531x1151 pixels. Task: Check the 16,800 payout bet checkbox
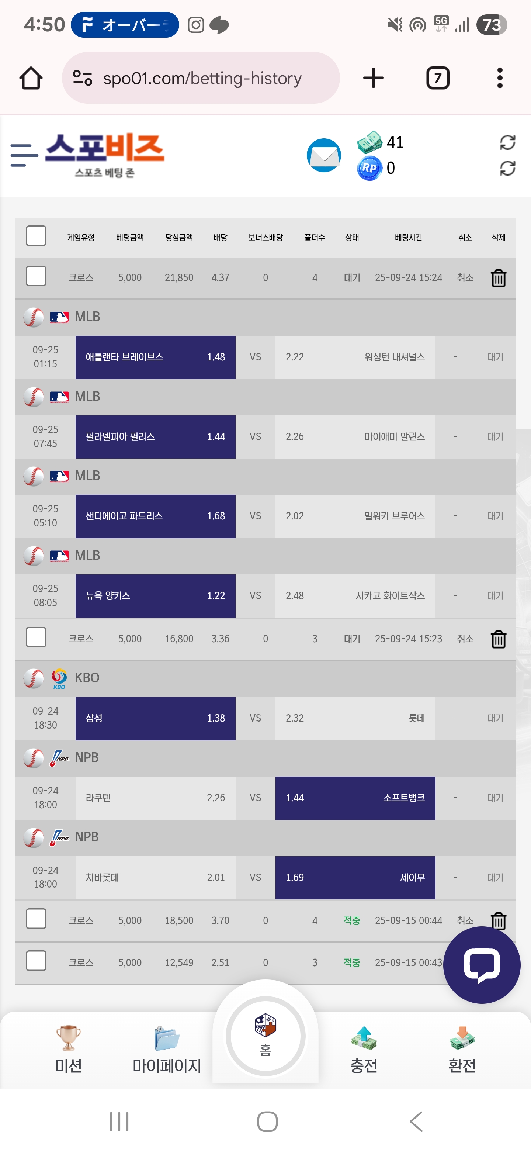[36, 637]
